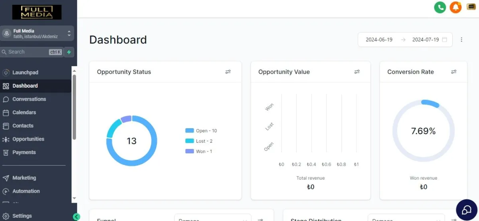479x221 pixels.
Task: Collapse sidebar with green arrow icon
Action: pos(77,217)
